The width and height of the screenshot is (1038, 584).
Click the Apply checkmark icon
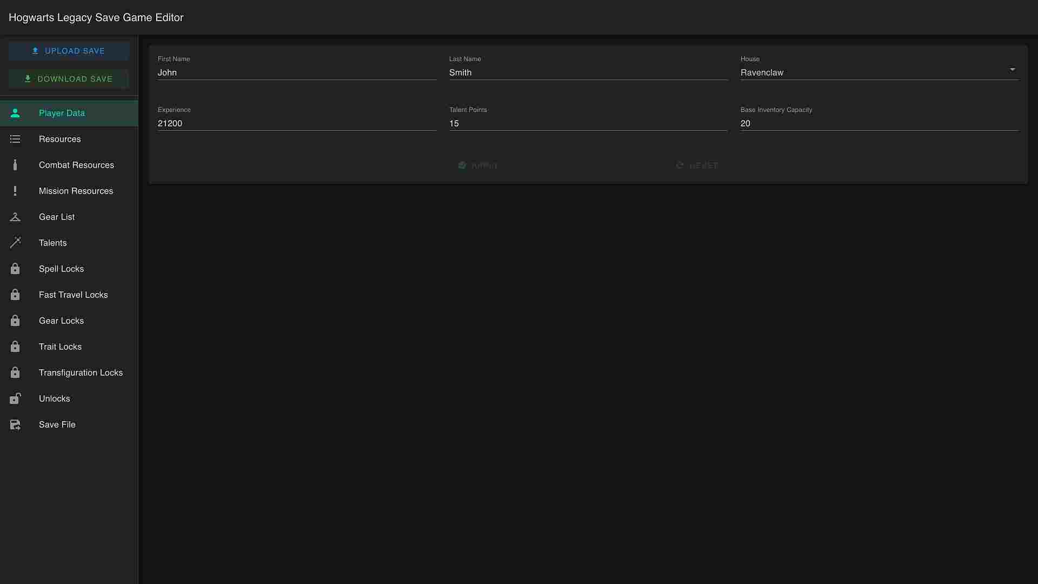pyautogui.click(x=462, y=165)
